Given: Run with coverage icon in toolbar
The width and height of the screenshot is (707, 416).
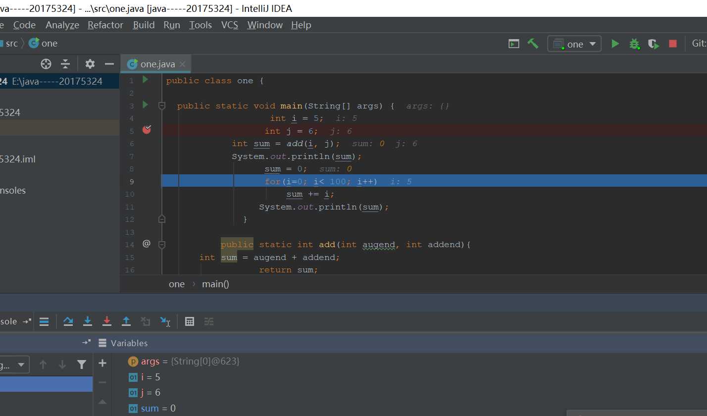Looking at the screenshot, I should click(x=654, y=44).
